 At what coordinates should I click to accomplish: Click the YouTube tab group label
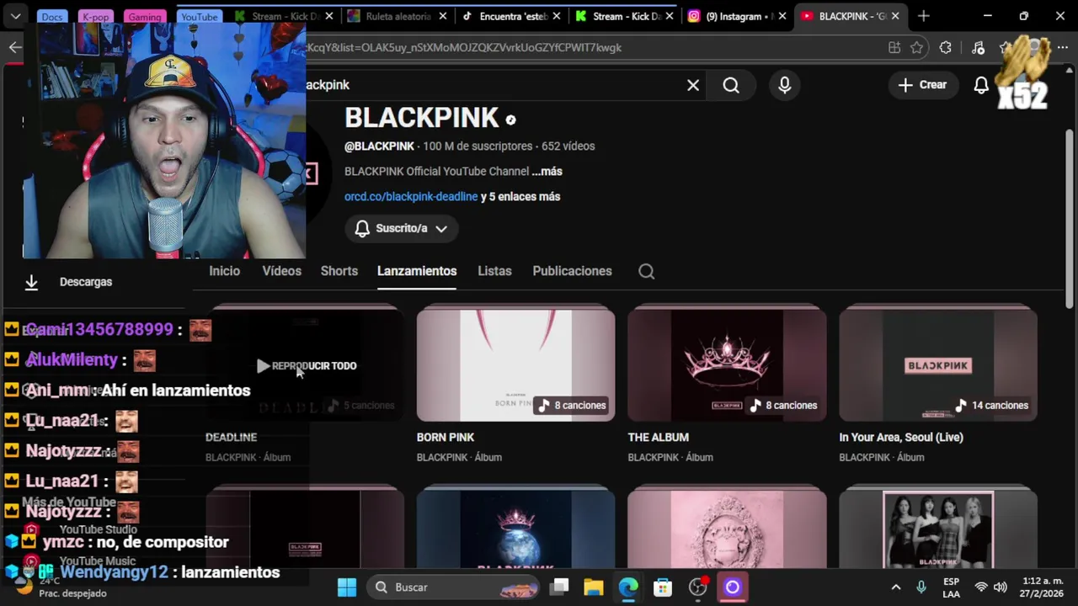[200, 16]
